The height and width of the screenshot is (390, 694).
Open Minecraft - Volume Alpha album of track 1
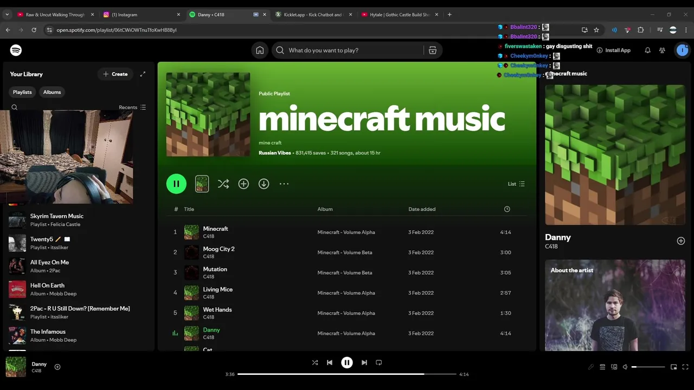click(x=346, y=232)
